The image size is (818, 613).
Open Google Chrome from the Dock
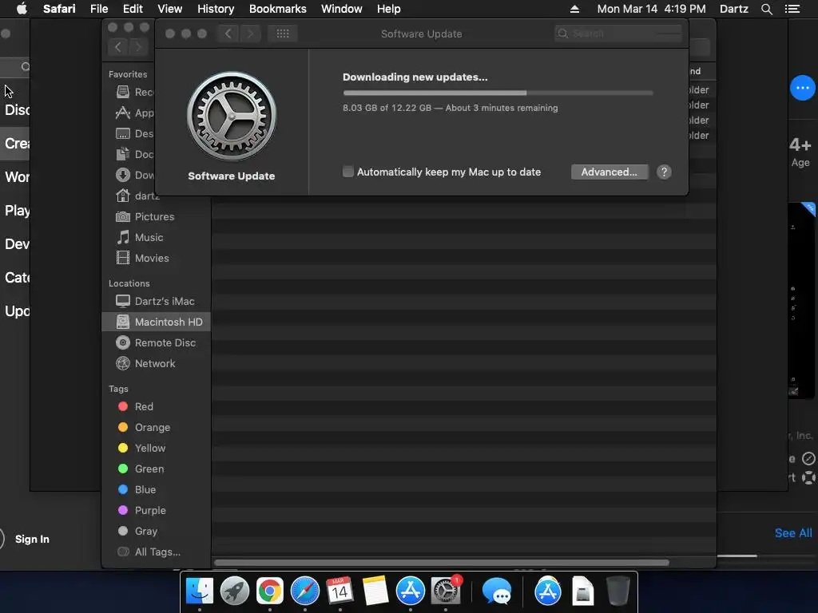pos(270,591)
